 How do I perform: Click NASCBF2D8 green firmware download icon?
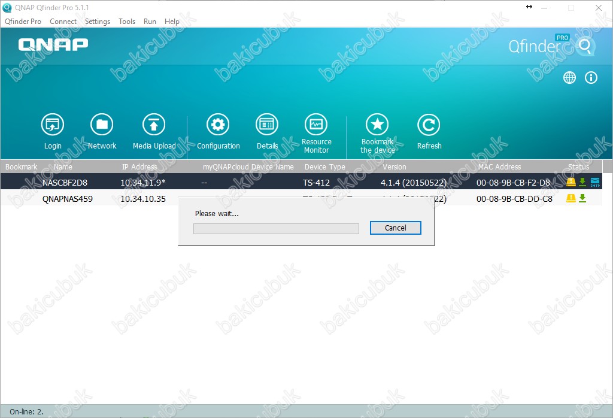(x=582, y=182)
